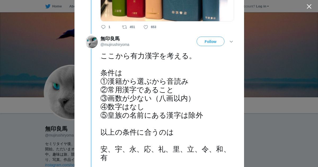Click the cat avatar in tweet
318x167 pixels.
click(91, 42)
